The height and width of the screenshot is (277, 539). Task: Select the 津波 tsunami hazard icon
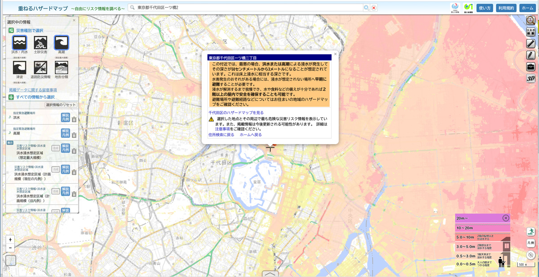(20, 67)
